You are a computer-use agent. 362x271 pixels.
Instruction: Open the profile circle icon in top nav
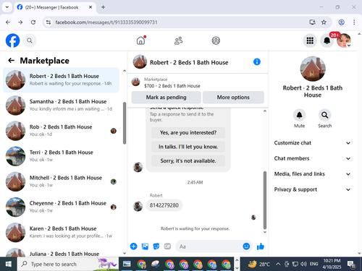(216, 40)
